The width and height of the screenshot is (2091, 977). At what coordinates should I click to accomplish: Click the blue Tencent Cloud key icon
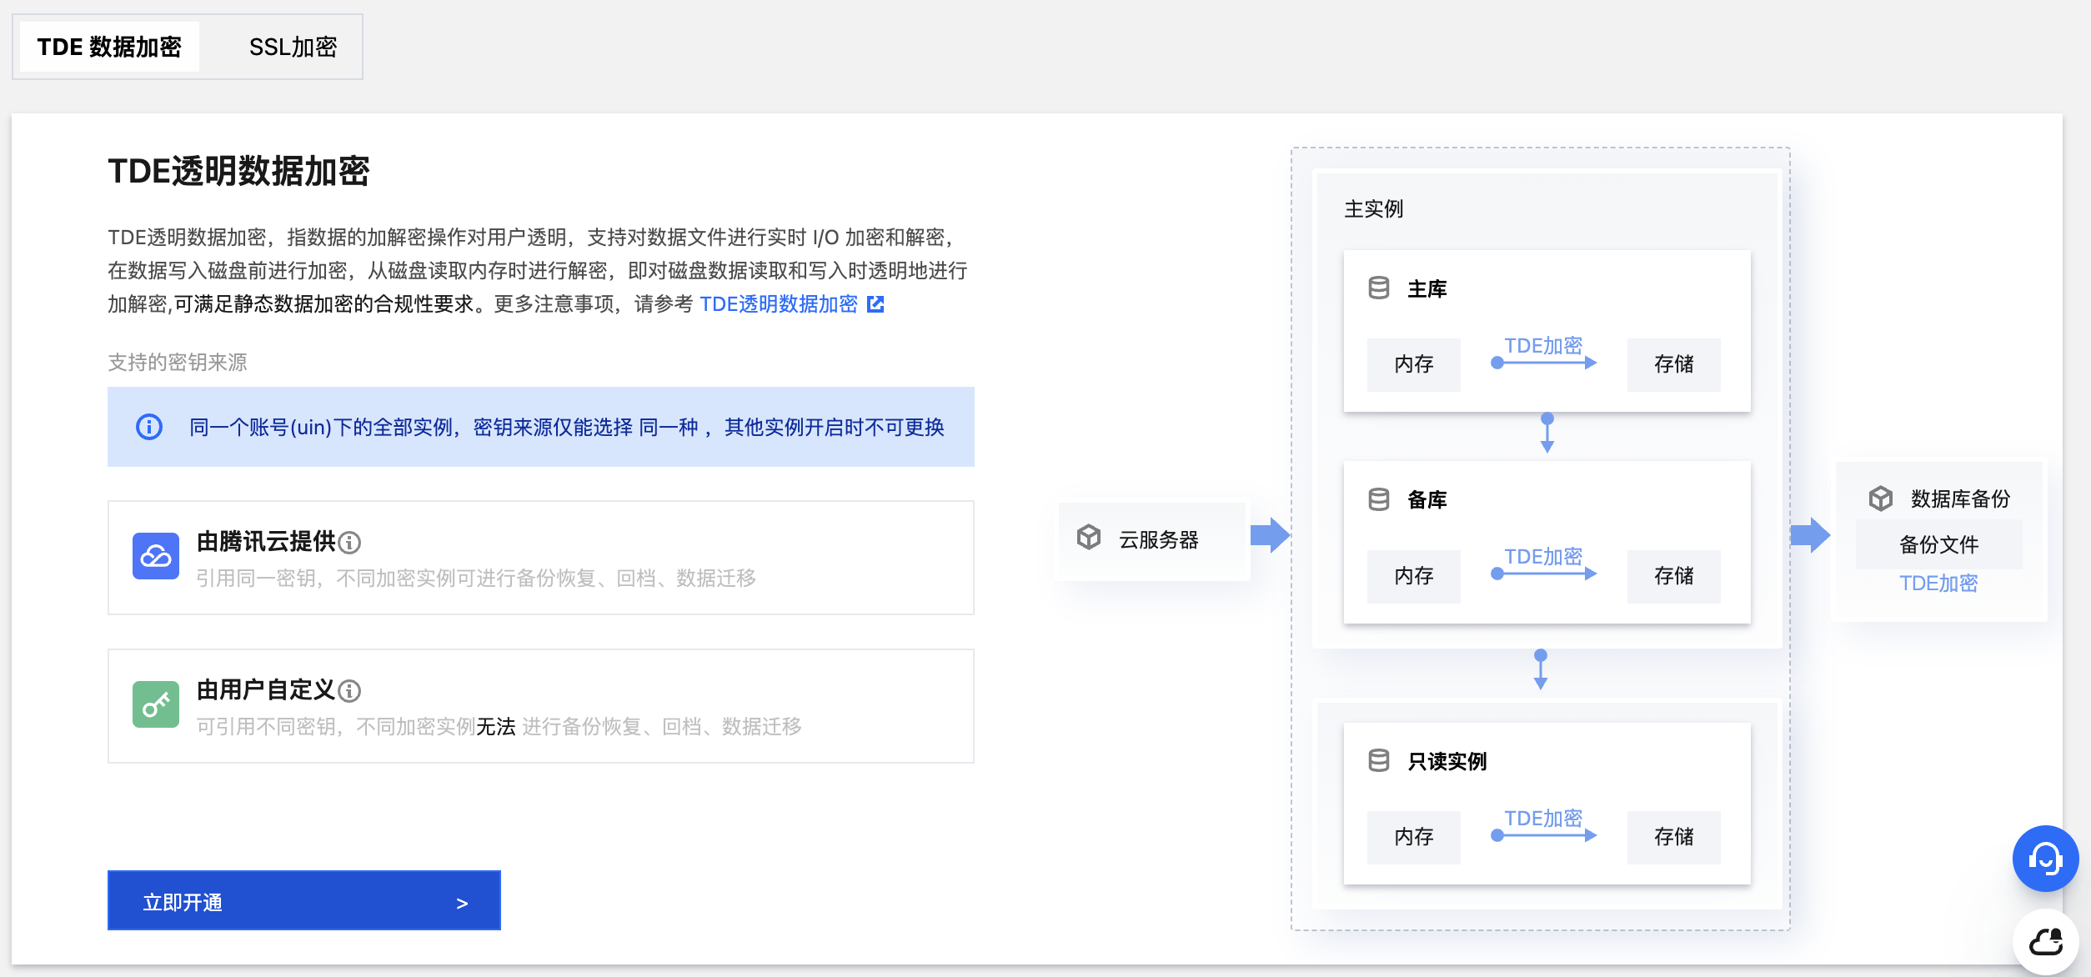click(156, 556)
